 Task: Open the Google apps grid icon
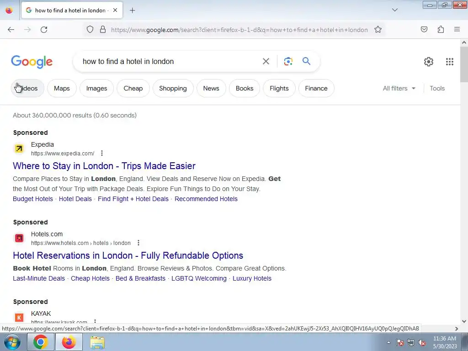click(450, 62)
